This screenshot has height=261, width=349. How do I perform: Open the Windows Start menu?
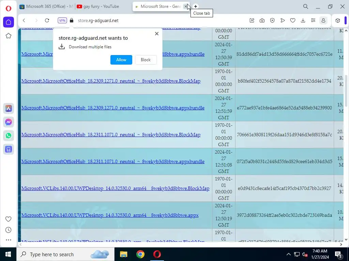tap(8, 254)
